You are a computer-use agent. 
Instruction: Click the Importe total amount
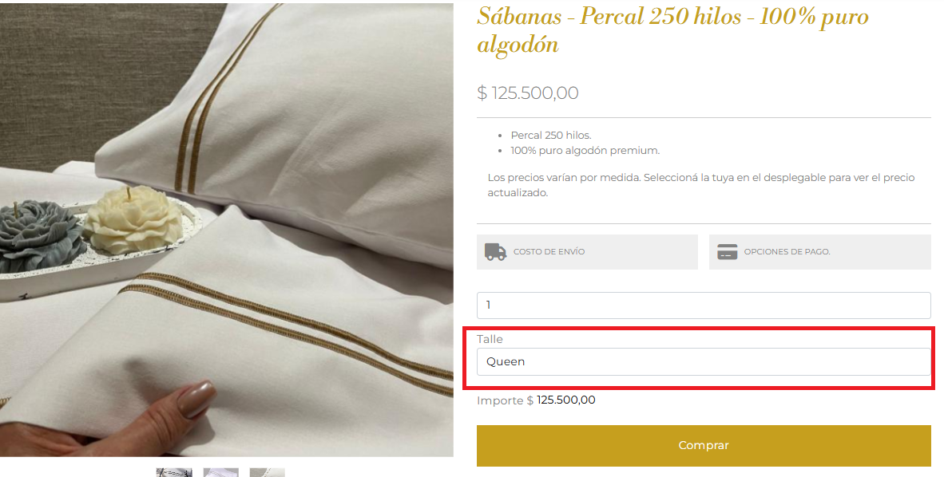[565, 400]
